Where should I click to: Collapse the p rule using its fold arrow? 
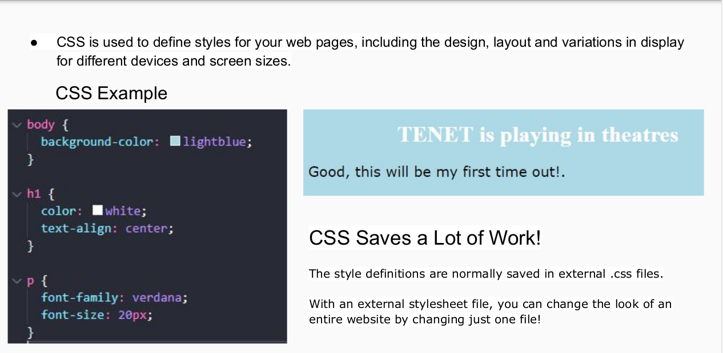coord(17,280)
